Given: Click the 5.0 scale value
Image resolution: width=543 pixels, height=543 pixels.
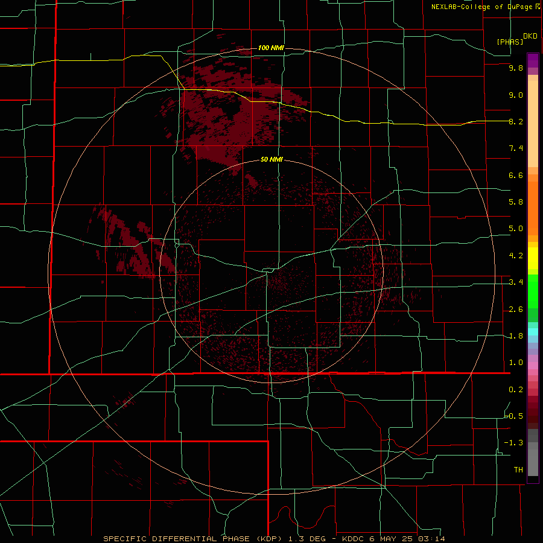Looking at the screenshot, I should click(x=516, y=229).
